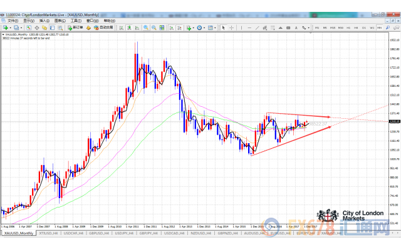Viewport: 401px width, 250px height.
Task: Toggle the Market Watch panel icon
Action: pos(29,27)
